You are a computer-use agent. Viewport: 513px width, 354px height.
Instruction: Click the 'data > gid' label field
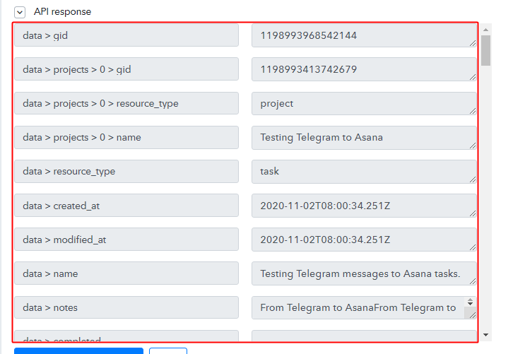point(126,35)
